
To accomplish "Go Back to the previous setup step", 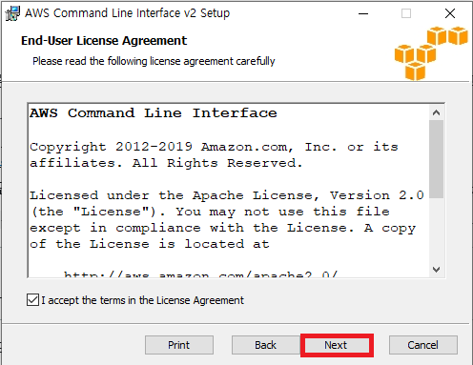I will point(266,345).
